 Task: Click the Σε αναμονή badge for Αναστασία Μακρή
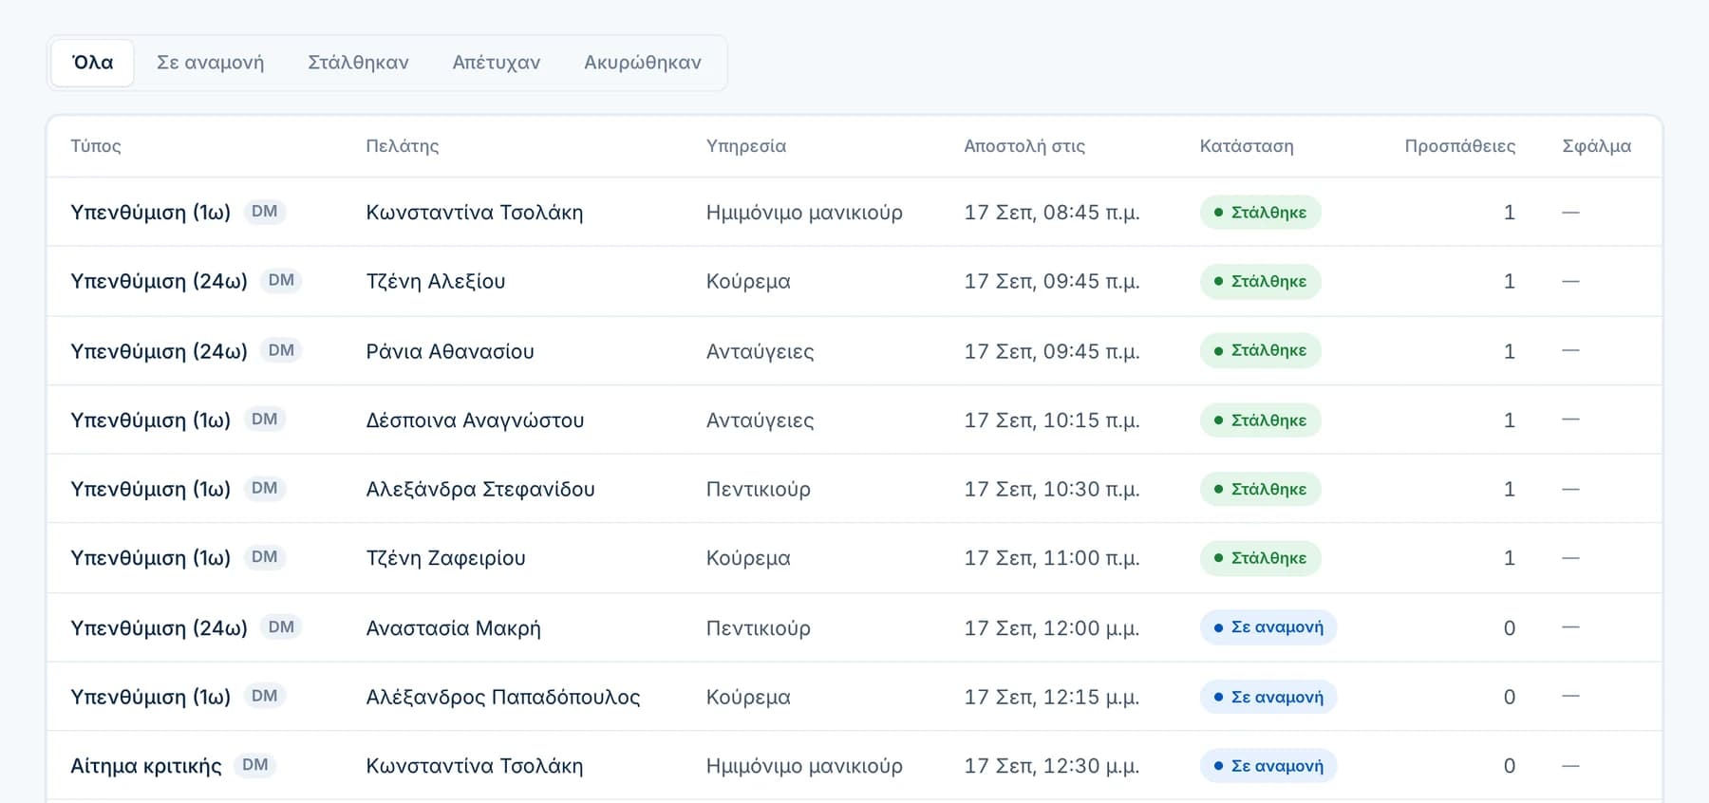pos(1268,627)
